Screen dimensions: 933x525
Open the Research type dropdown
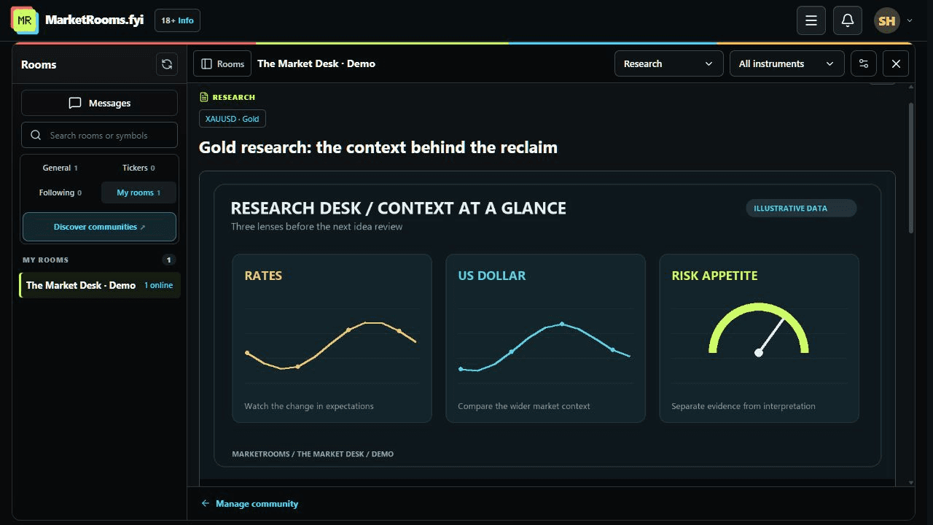[x=668, y=63]
